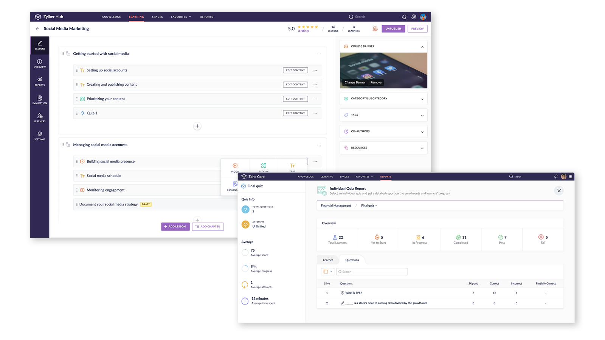
Task: Open the Lessons panel in the sidebar
Action: (40, 45)
